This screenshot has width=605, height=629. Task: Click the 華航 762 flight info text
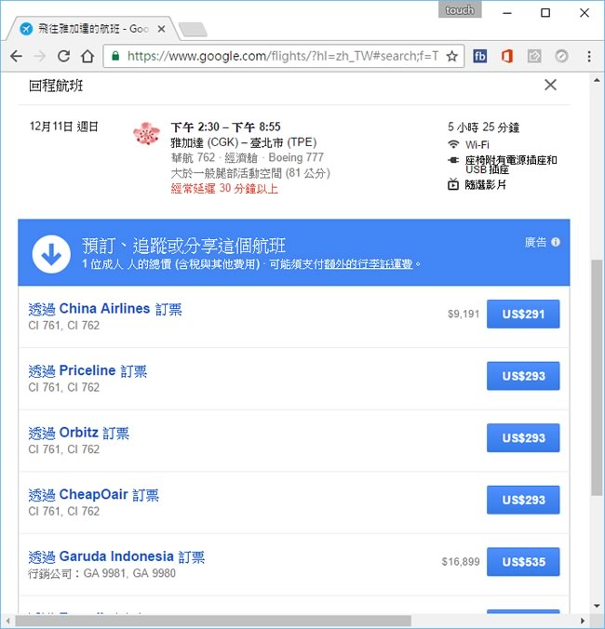pyautogui.click(x=248, y=157)
